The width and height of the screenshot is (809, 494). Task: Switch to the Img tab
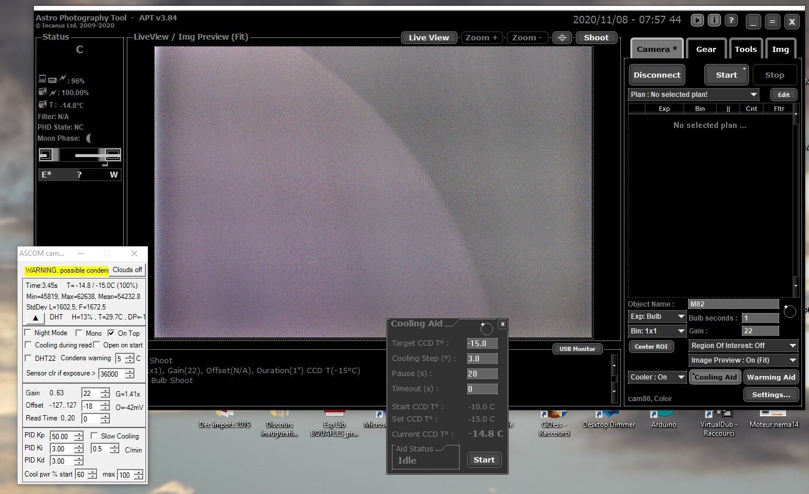[781, 49]
